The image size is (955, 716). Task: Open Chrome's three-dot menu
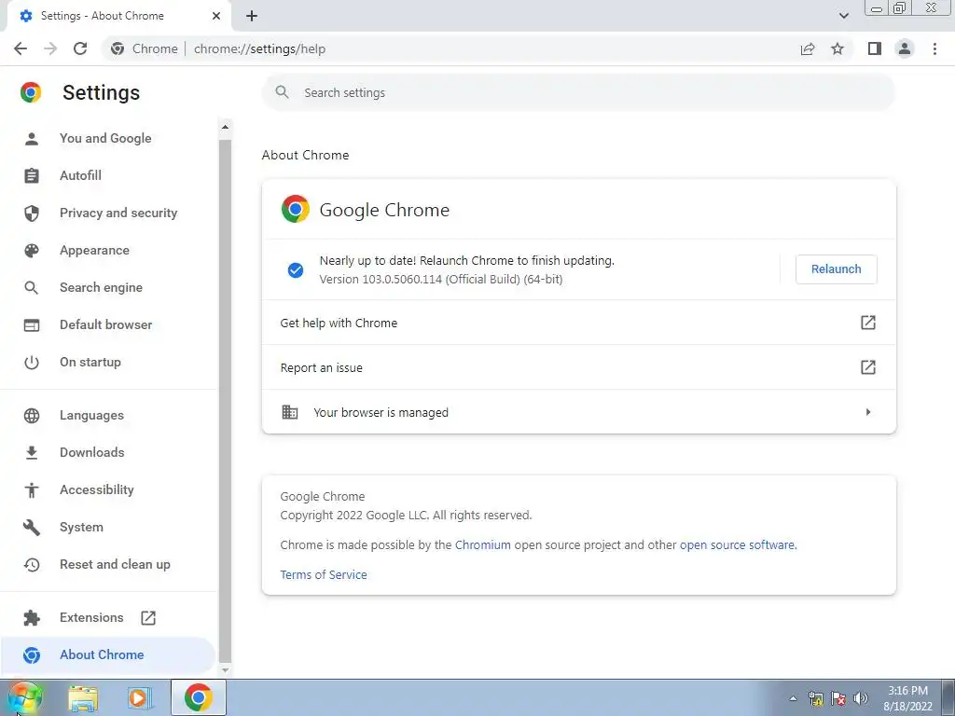(x=934, y=48)
